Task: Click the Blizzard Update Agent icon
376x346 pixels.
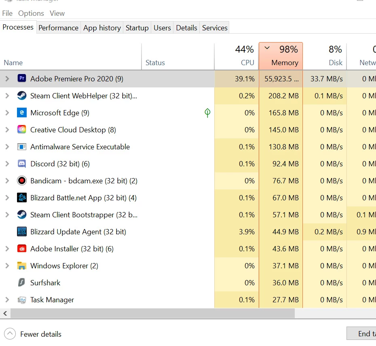Action: [x=22, y=232]
